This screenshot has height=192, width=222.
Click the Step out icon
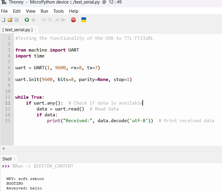pyautogui.click(x=57, y=20)
